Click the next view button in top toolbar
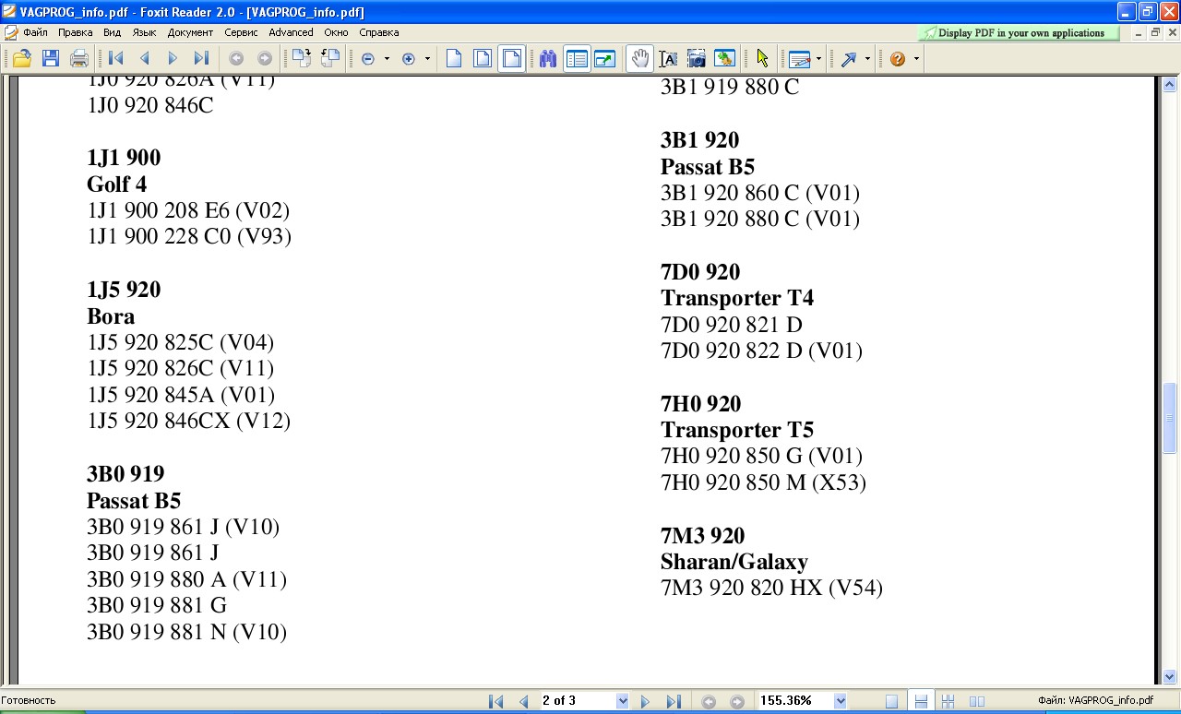The image size is (1181, 714). (x=265, y=58)
